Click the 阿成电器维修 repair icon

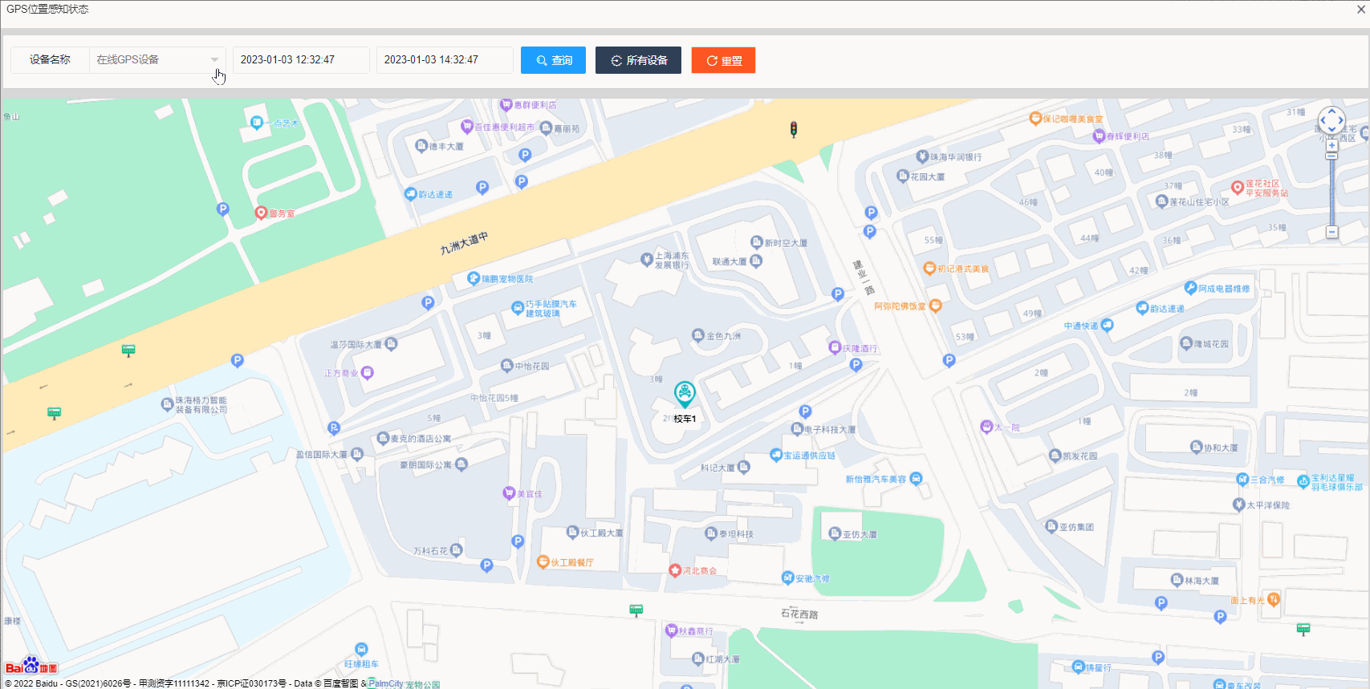[x=1191, y=288]
